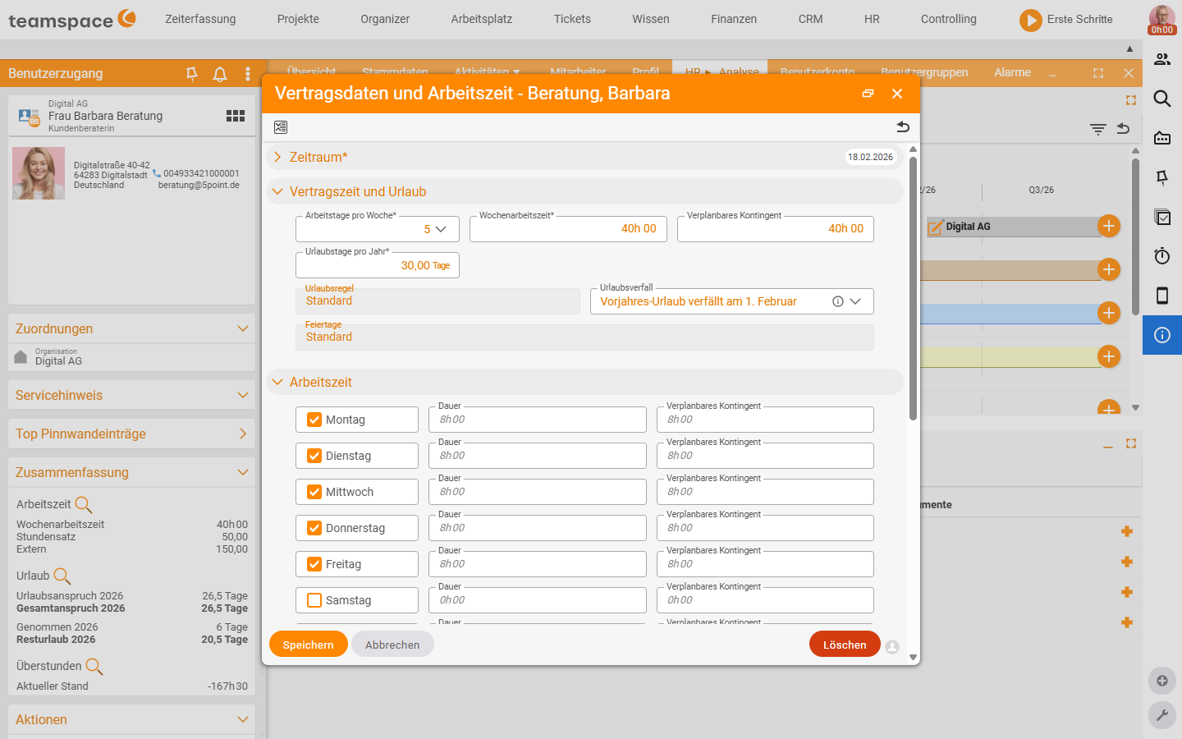
Task: Click the Erste Schritte play icon
Action: coord(1031,20)
